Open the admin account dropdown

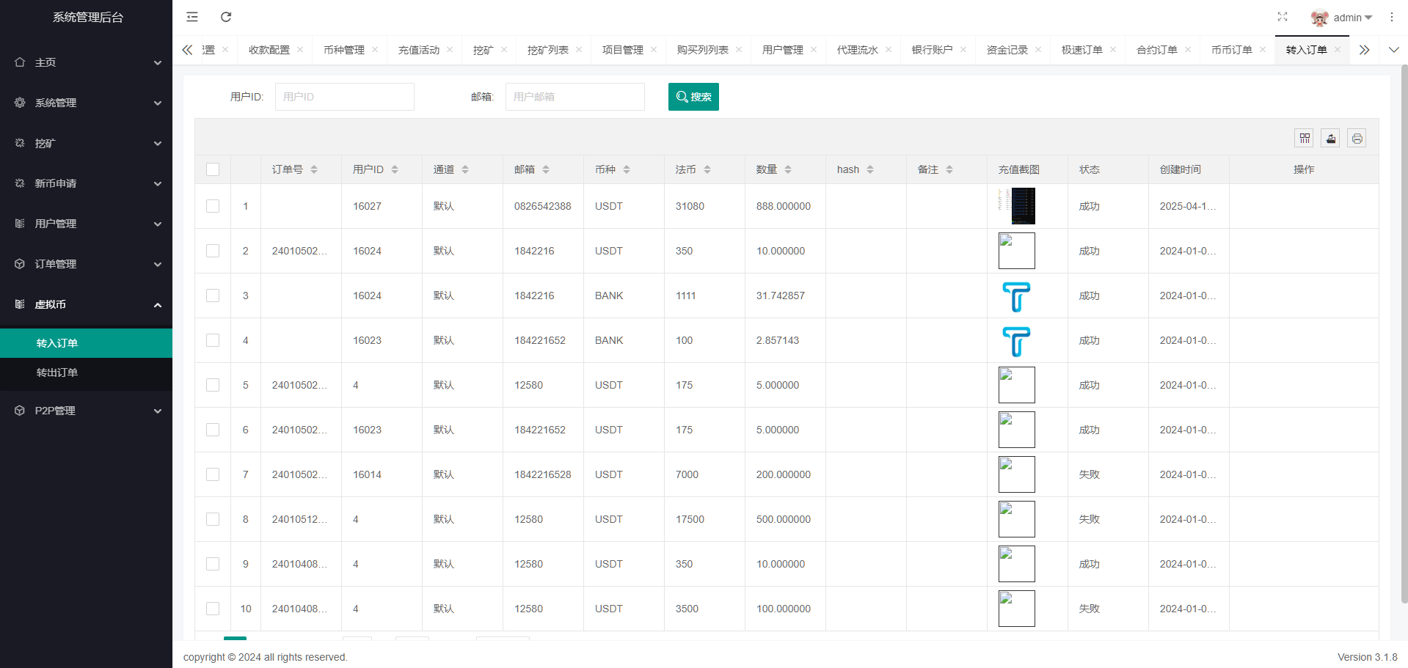[1342, 18]
